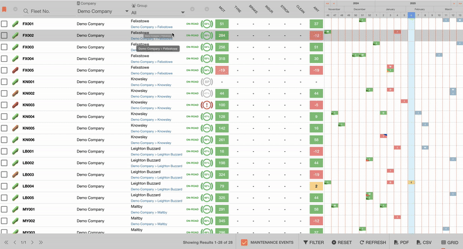The image size is (463, 249).
Task: Click the red -12 ANY cell for FX002
Action: tap(315, 36)
